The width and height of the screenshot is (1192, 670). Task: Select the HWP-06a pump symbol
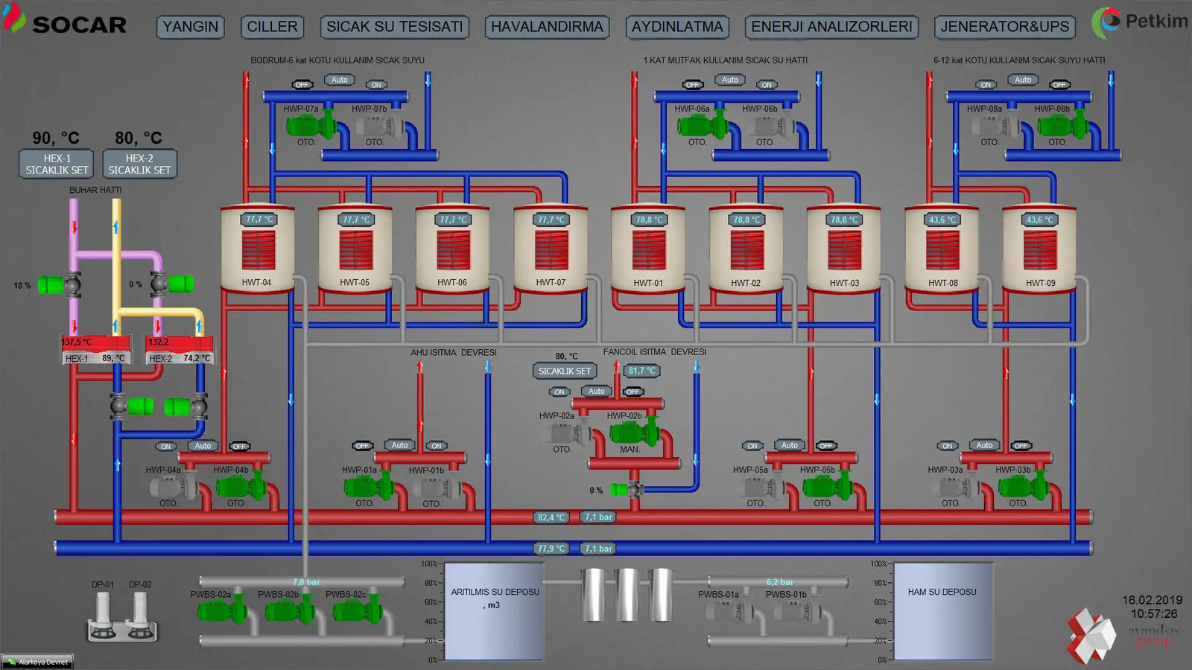[x=700, y=126]
